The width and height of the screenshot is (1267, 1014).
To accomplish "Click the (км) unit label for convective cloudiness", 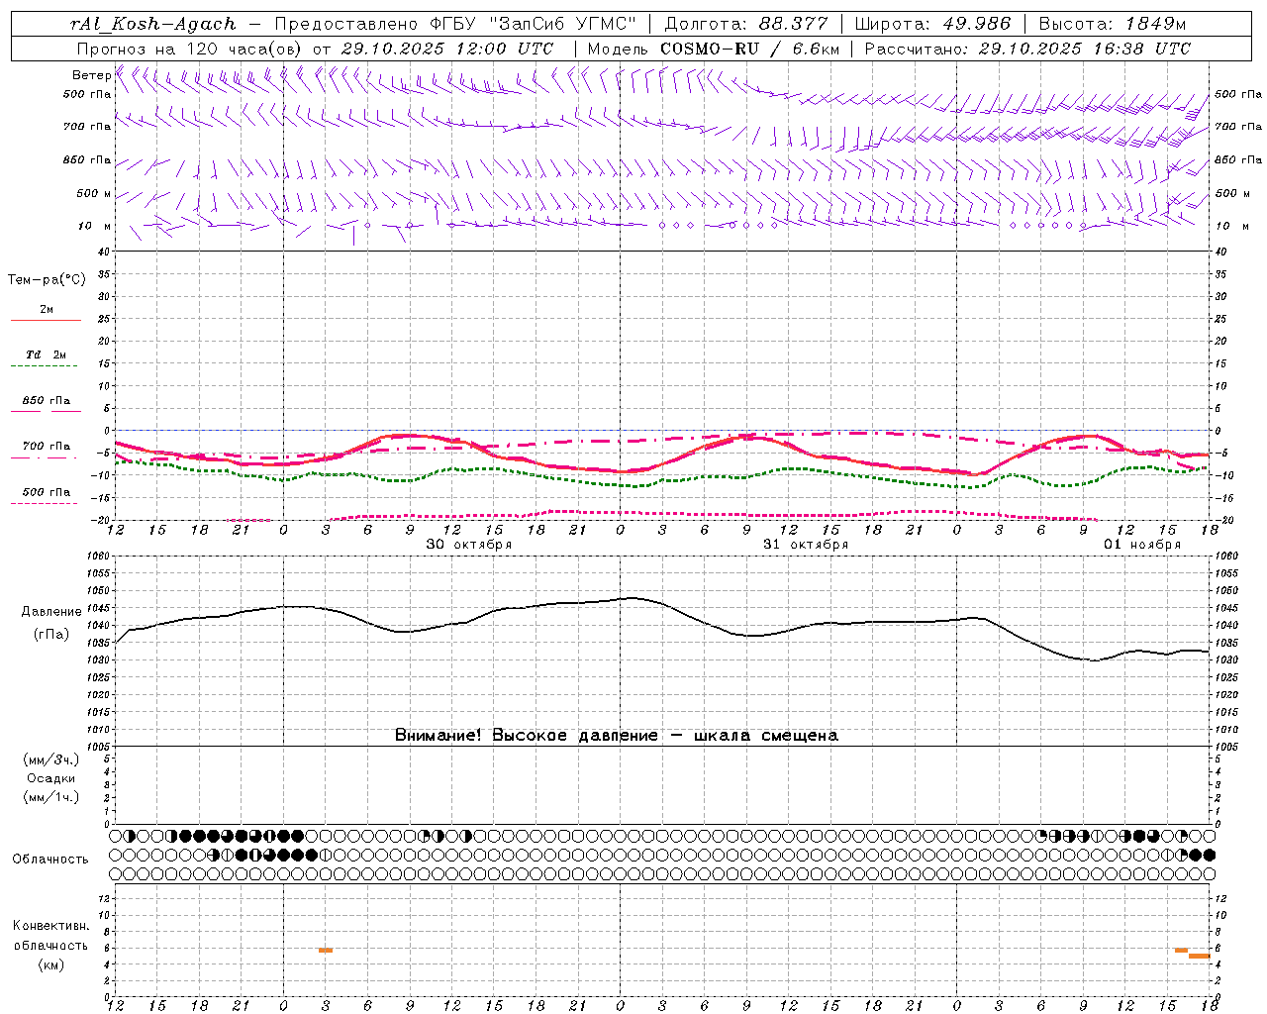I will (x=51, y=964).
